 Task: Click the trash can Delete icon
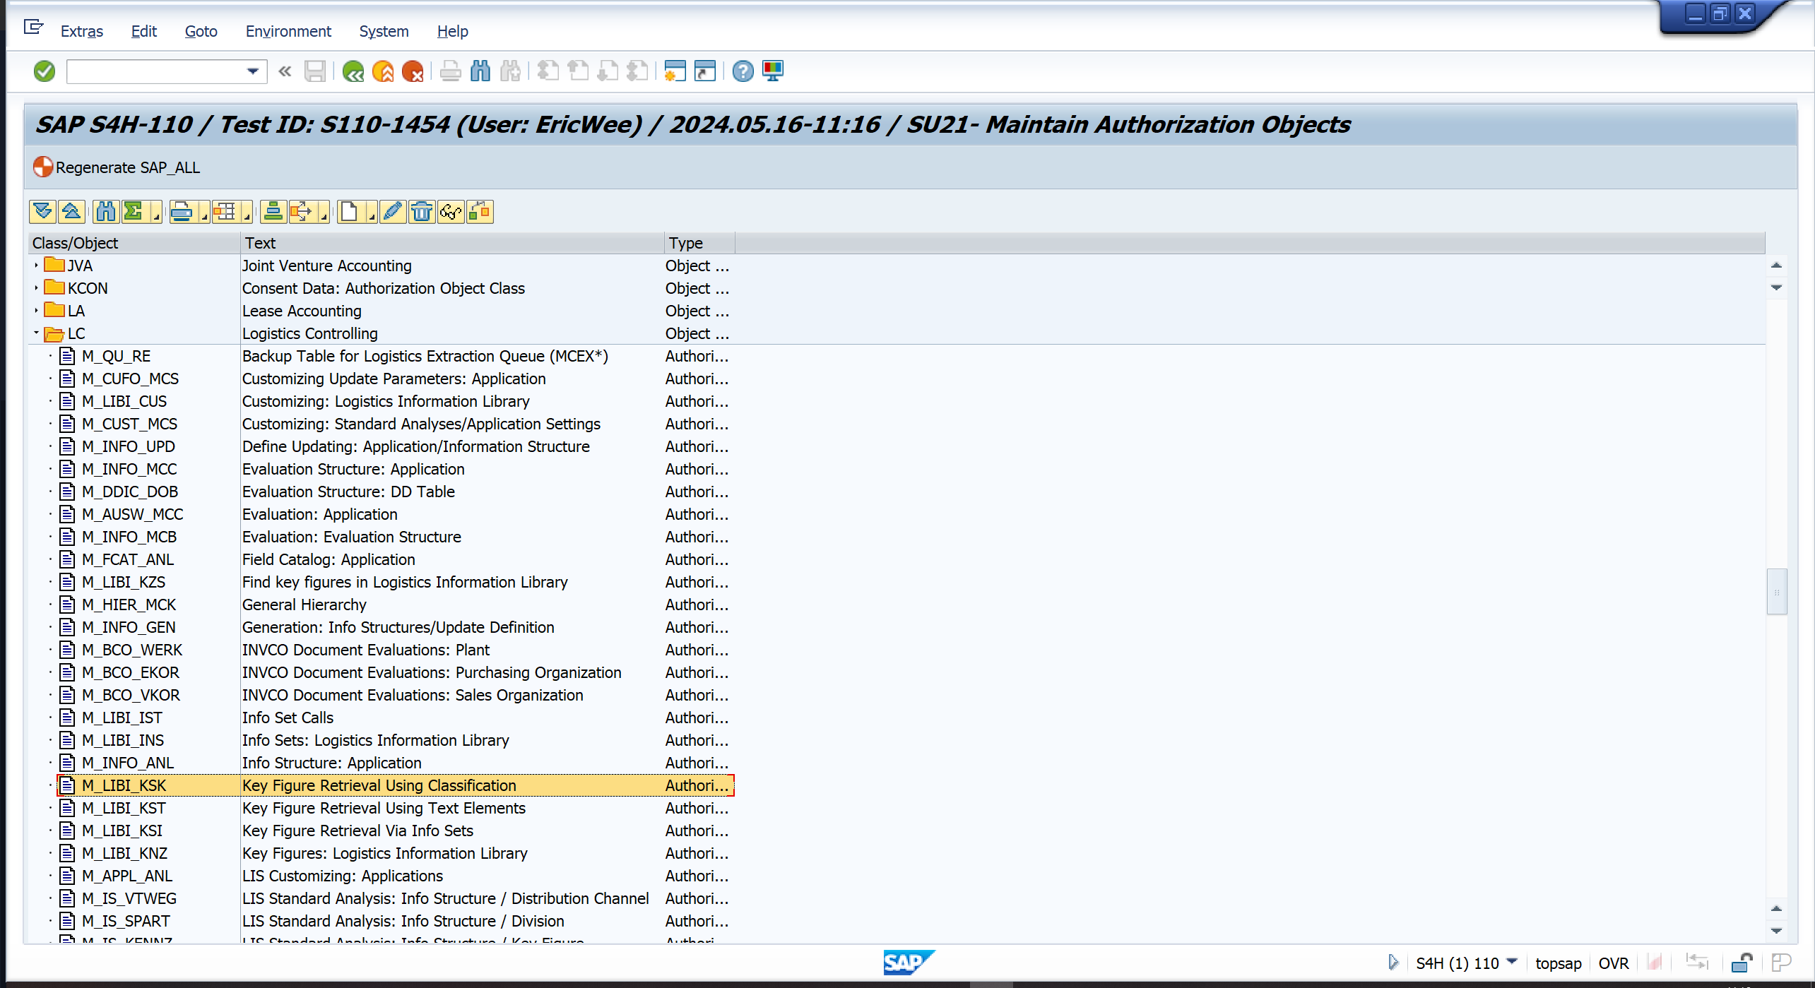pos(422,212)
